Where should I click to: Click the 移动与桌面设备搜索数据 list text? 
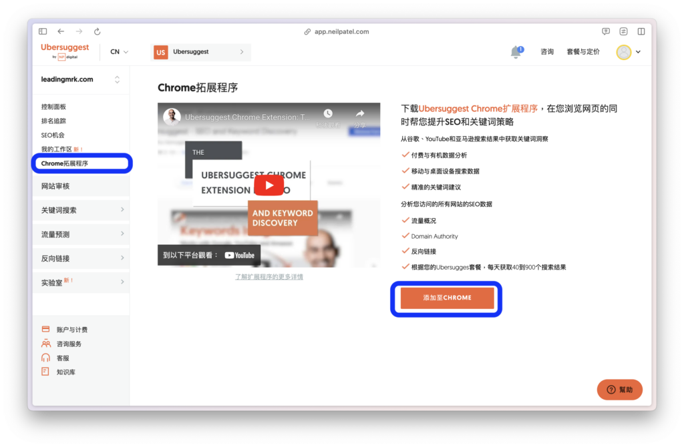(x=445, y=171)
